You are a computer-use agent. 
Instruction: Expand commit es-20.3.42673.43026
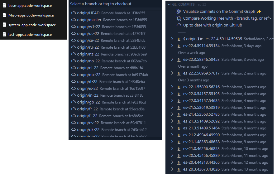172,169
